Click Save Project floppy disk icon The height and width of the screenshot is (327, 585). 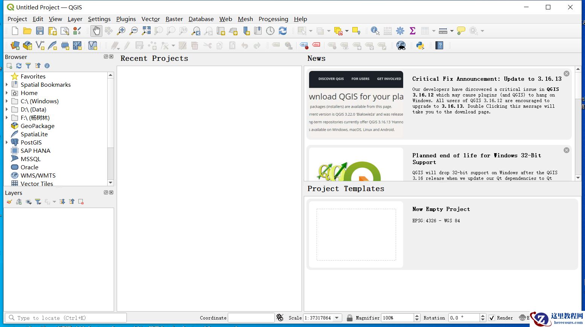pyautogui.click(x=40, y=31)
